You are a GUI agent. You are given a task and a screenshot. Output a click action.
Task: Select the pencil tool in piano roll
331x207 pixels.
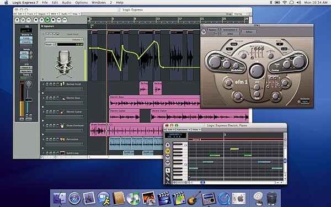coord(168,175)
